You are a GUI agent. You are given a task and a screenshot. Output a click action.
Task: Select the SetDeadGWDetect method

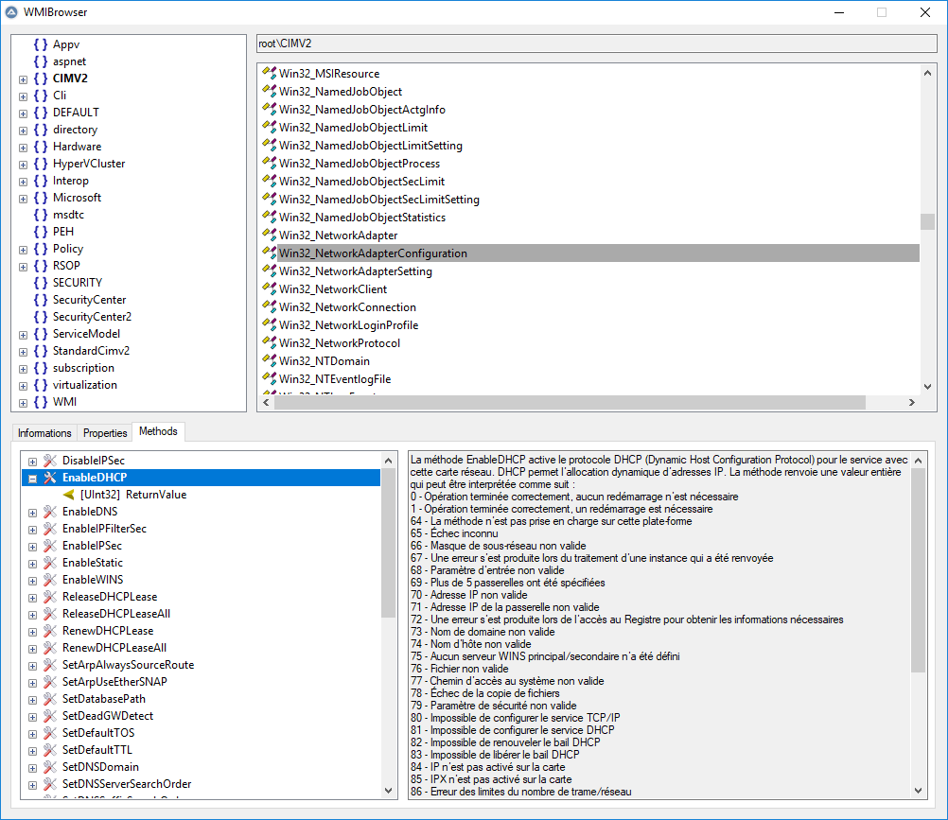point(108,715)
